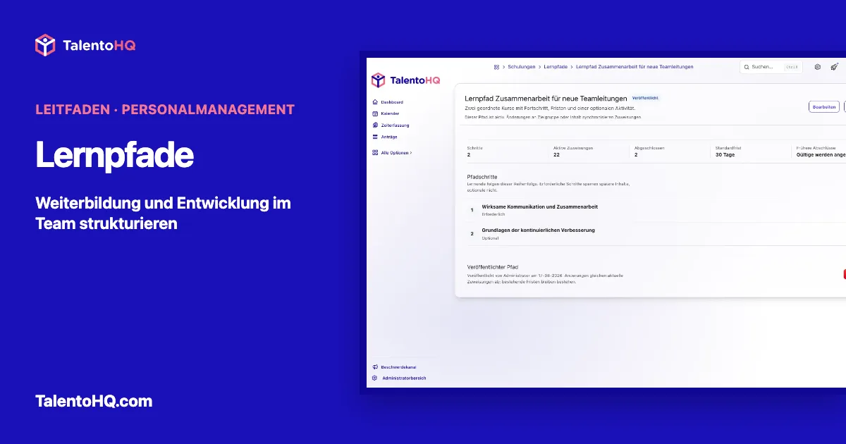Click the TalentoHQ logo icon on blue banner
Screen dimensions: 846x444
tap(45, 45)
